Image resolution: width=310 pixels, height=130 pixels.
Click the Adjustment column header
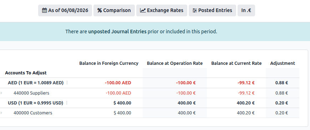click(283, 63)
